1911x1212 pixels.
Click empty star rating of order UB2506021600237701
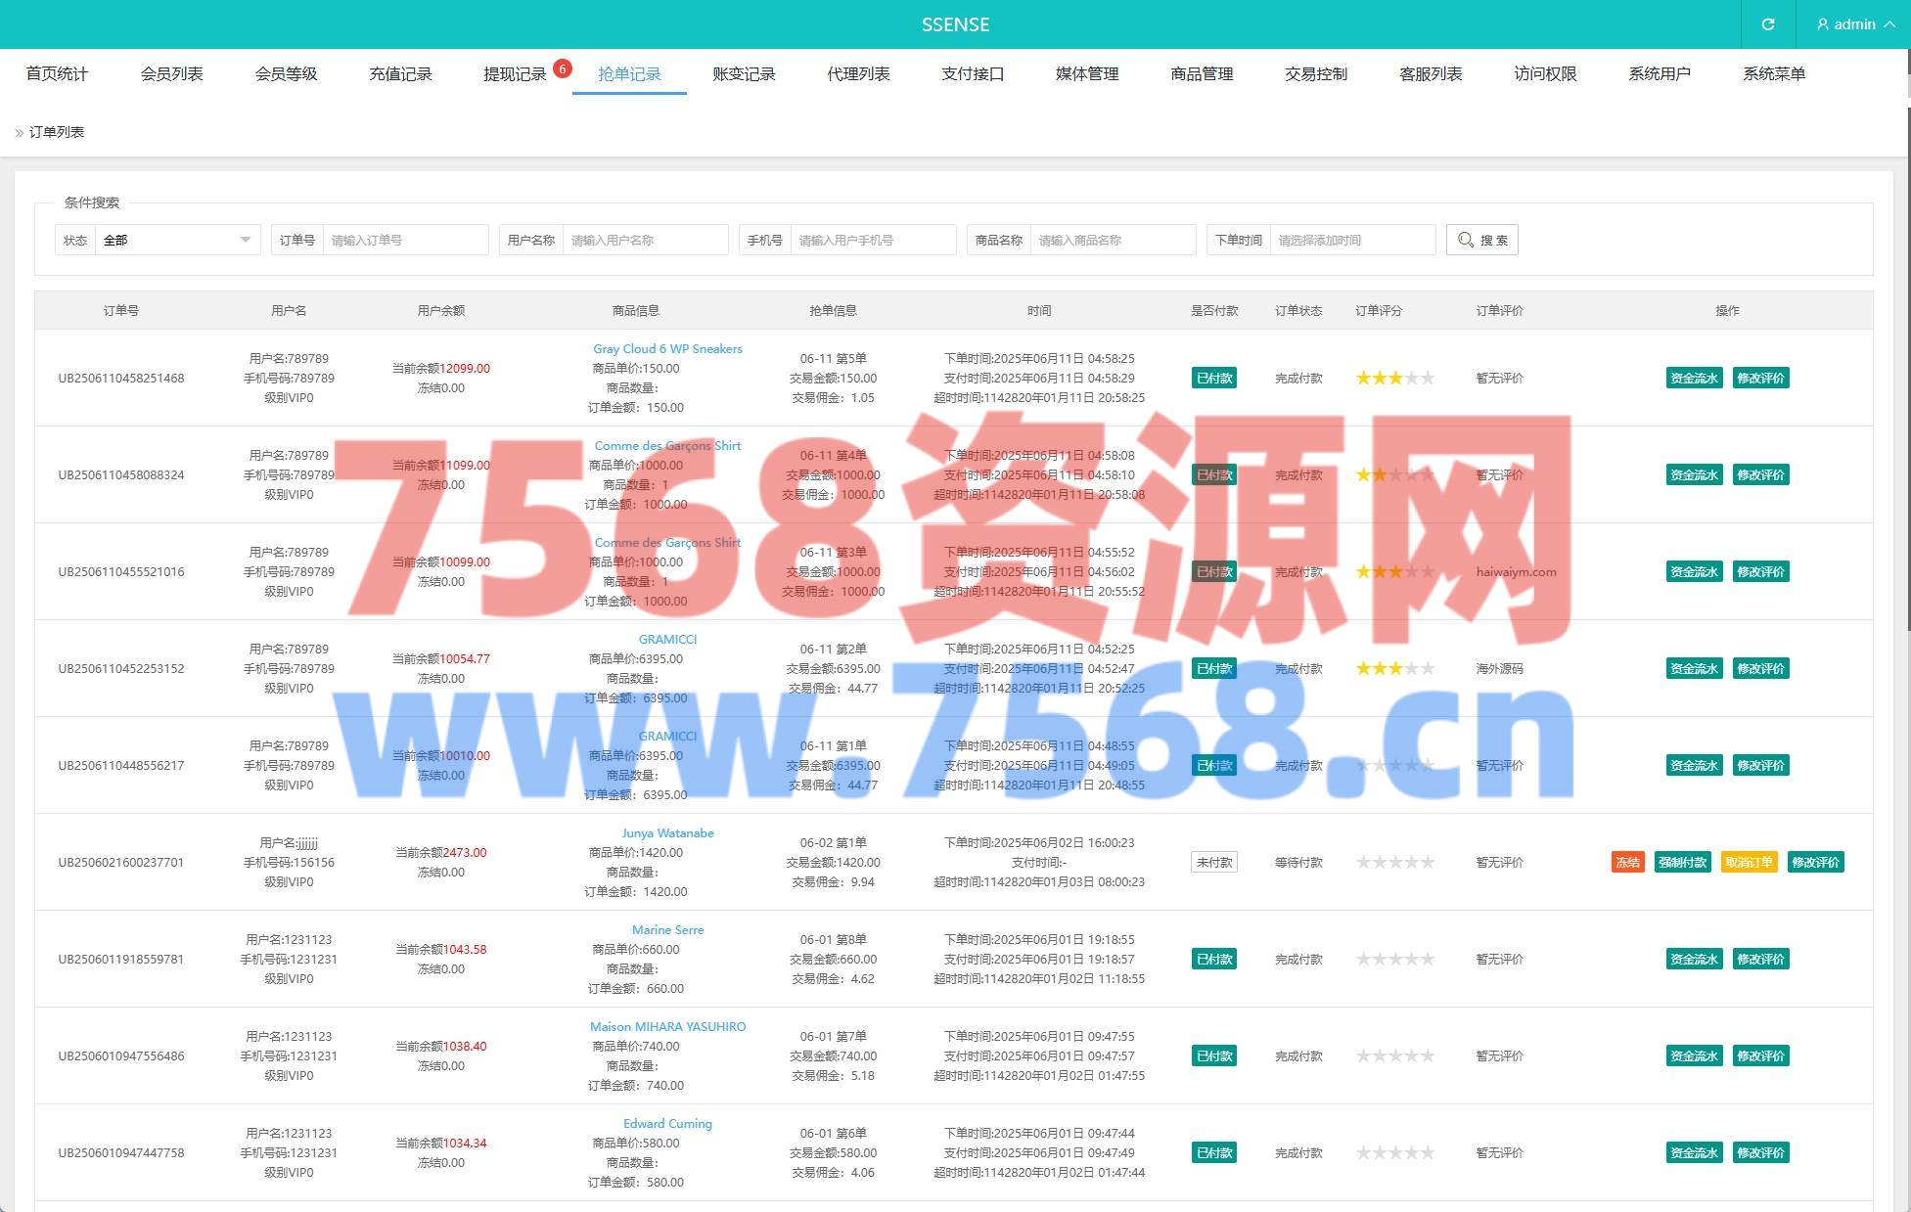1394,862
